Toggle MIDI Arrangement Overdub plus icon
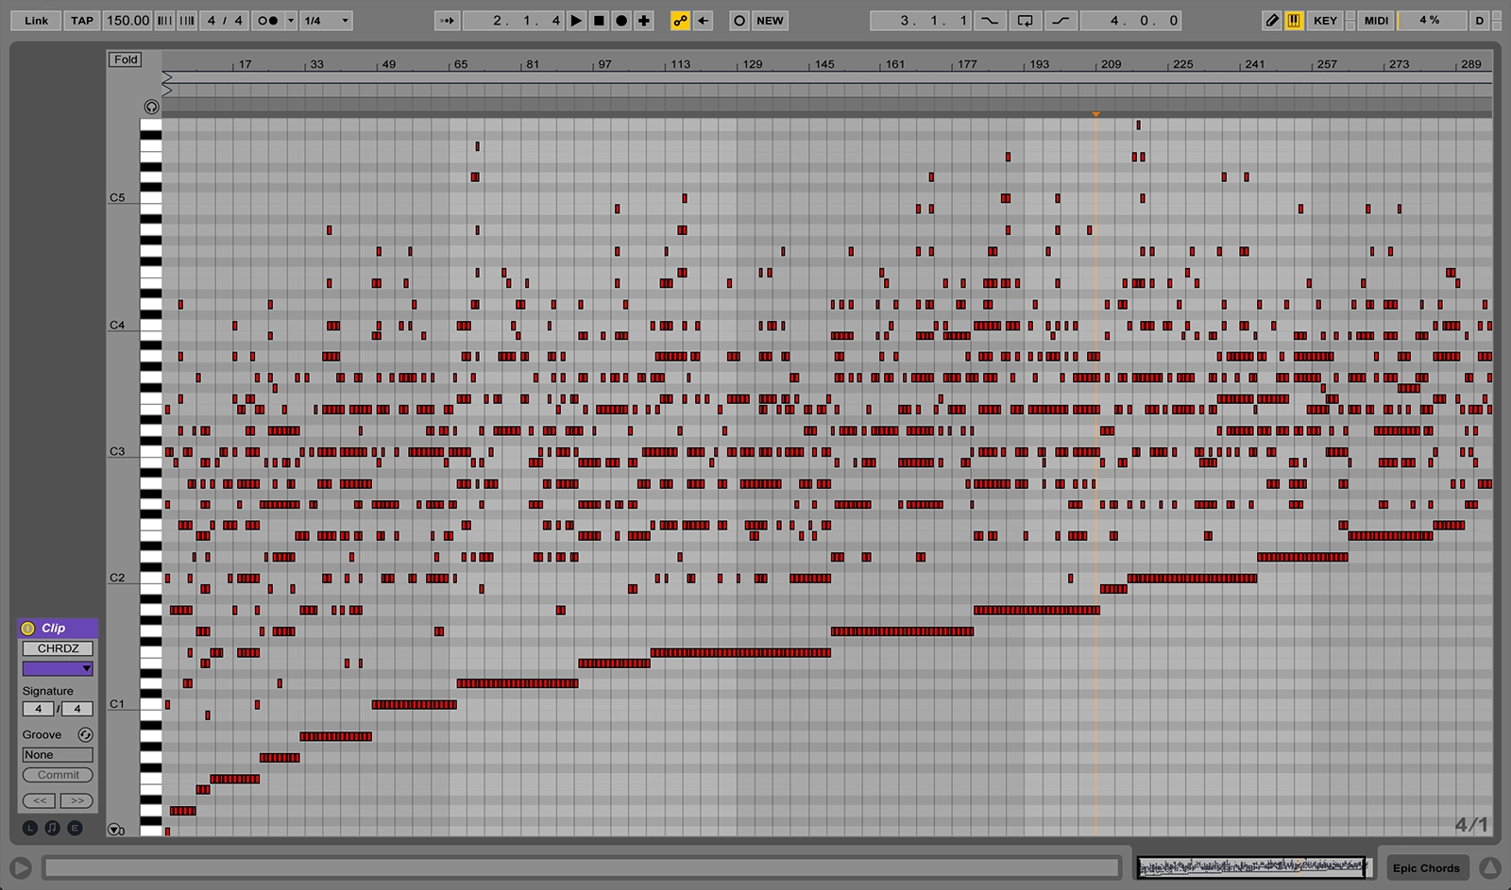This screenshot has width=1511, height=890. (644, 21)
